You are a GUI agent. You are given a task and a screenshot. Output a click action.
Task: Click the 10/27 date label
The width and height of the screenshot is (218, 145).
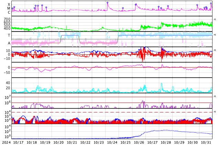(152, 142)
